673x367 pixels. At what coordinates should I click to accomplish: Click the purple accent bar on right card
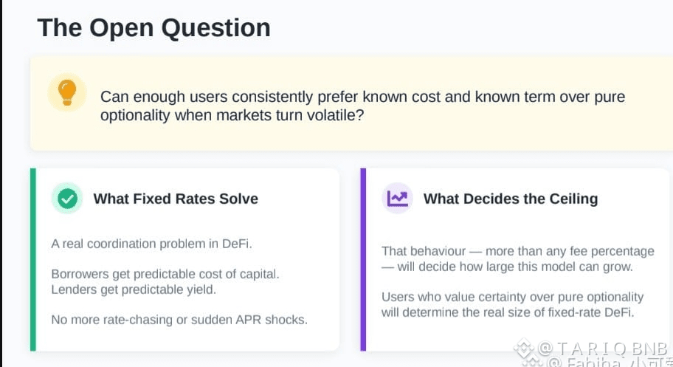(363, 260)
